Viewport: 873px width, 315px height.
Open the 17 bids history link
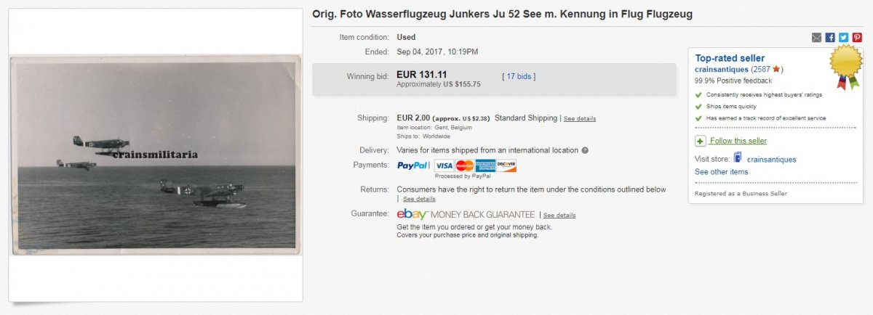point(519,76)
